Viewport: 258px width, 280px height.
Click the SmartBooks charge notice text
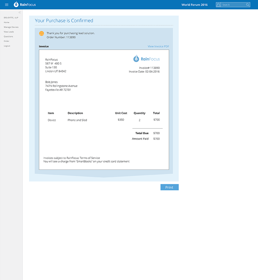pos(86,161)
